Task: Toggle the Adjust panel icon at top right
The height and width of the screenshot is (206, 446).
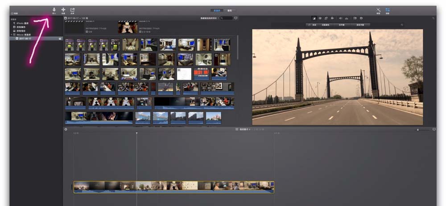Action: [x=388, y=11]
